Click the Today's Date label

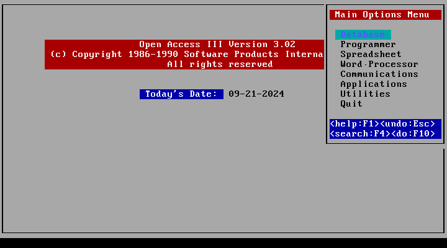(181, 94)
